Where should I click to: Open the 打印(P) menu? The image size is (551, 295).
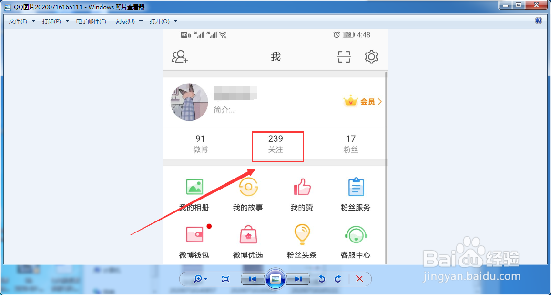(51, 21)
